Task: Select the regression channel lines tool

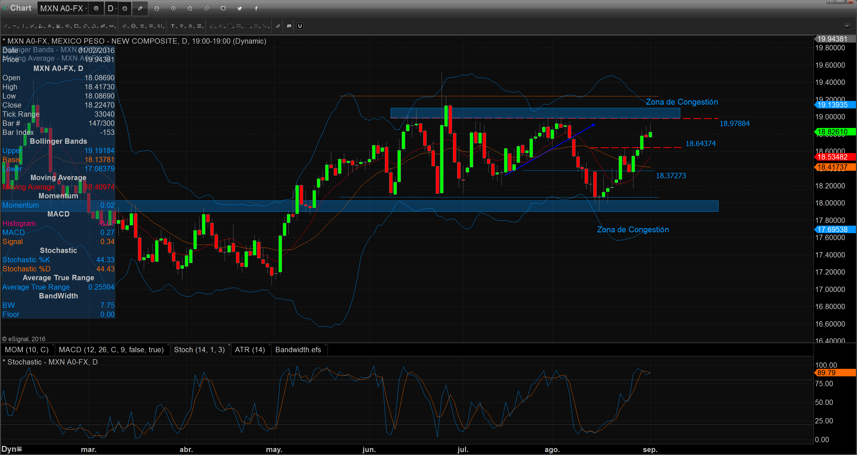Action: pos(103,26)
